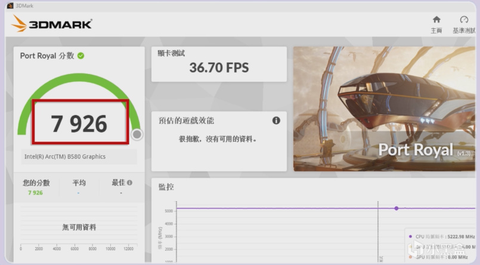The height and width of the screenshot is (265, 480).
Task: Click the 3DMark window title text
Action: pos(24,6)
